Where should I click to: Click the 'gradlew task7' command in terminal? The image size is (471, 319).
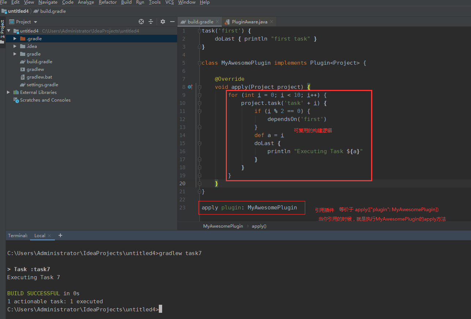[180, 253]
